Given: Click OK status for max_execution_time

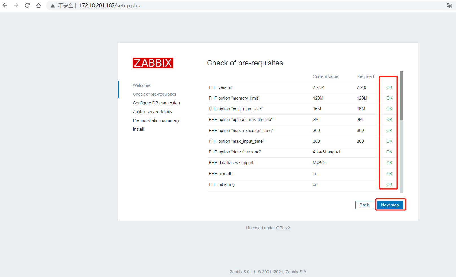Looking at the screenshot, I should [x=389, y=131].
